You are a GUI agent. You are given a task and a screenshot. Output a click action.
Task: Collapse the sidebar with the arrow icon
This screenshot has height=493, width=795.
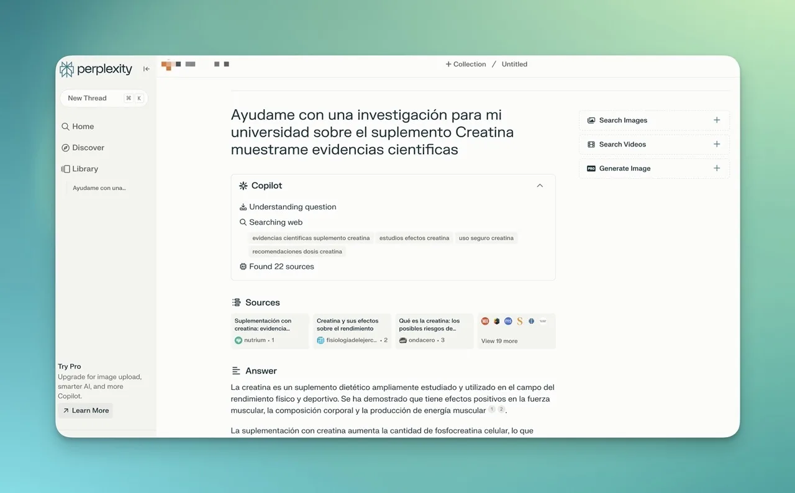tap(147, 69)
